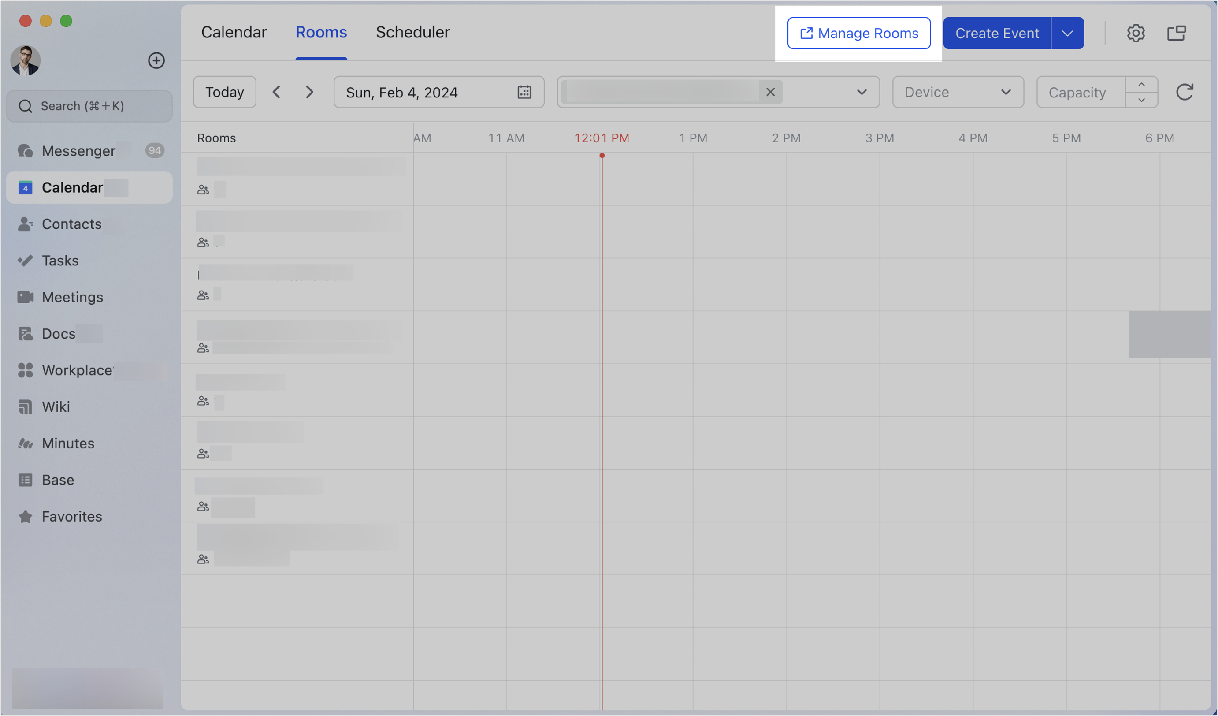Pop out the calendar window
The image size is (1218, 716).
pyautogui.click(x=1177, y=33)
